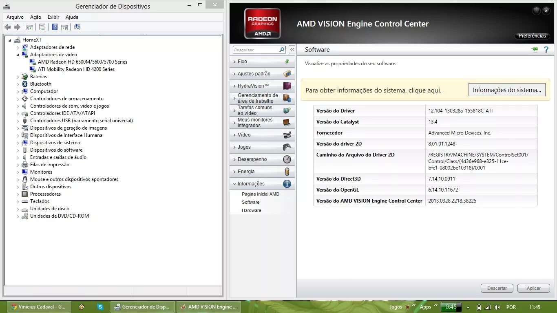
Task: Click the Filas de impressão printer icon
Action: (25, 165)
